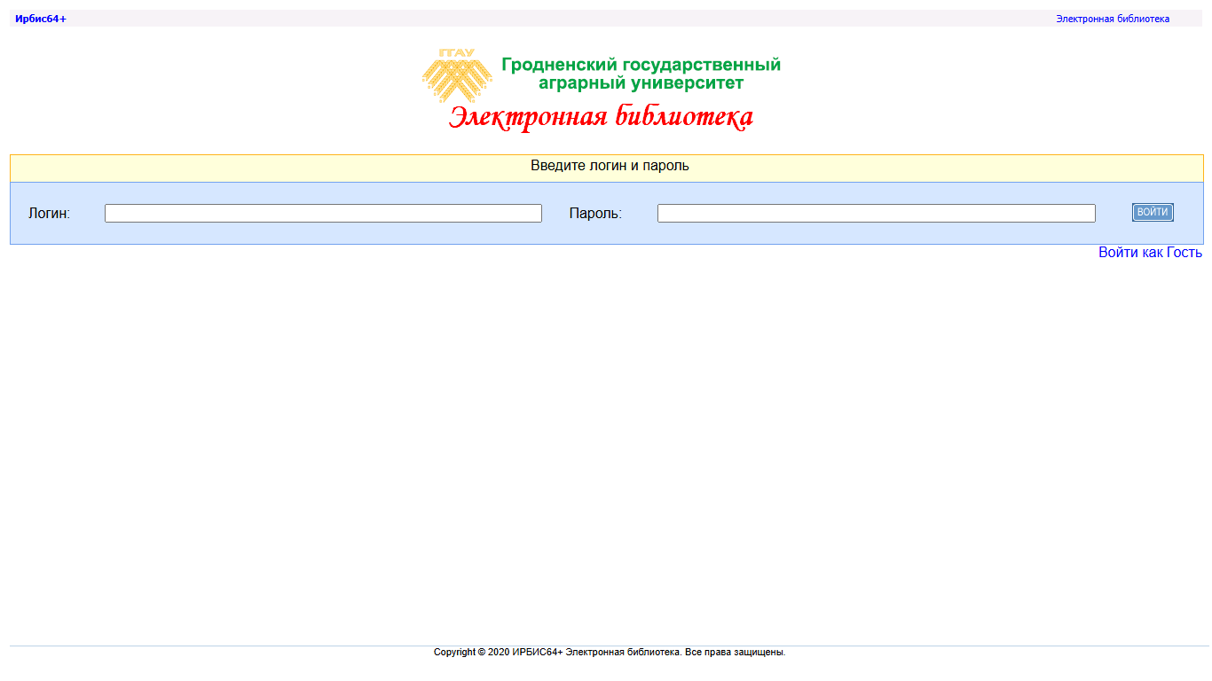
Task: Click the Логин: label
Action: click(x=49, y=214)
